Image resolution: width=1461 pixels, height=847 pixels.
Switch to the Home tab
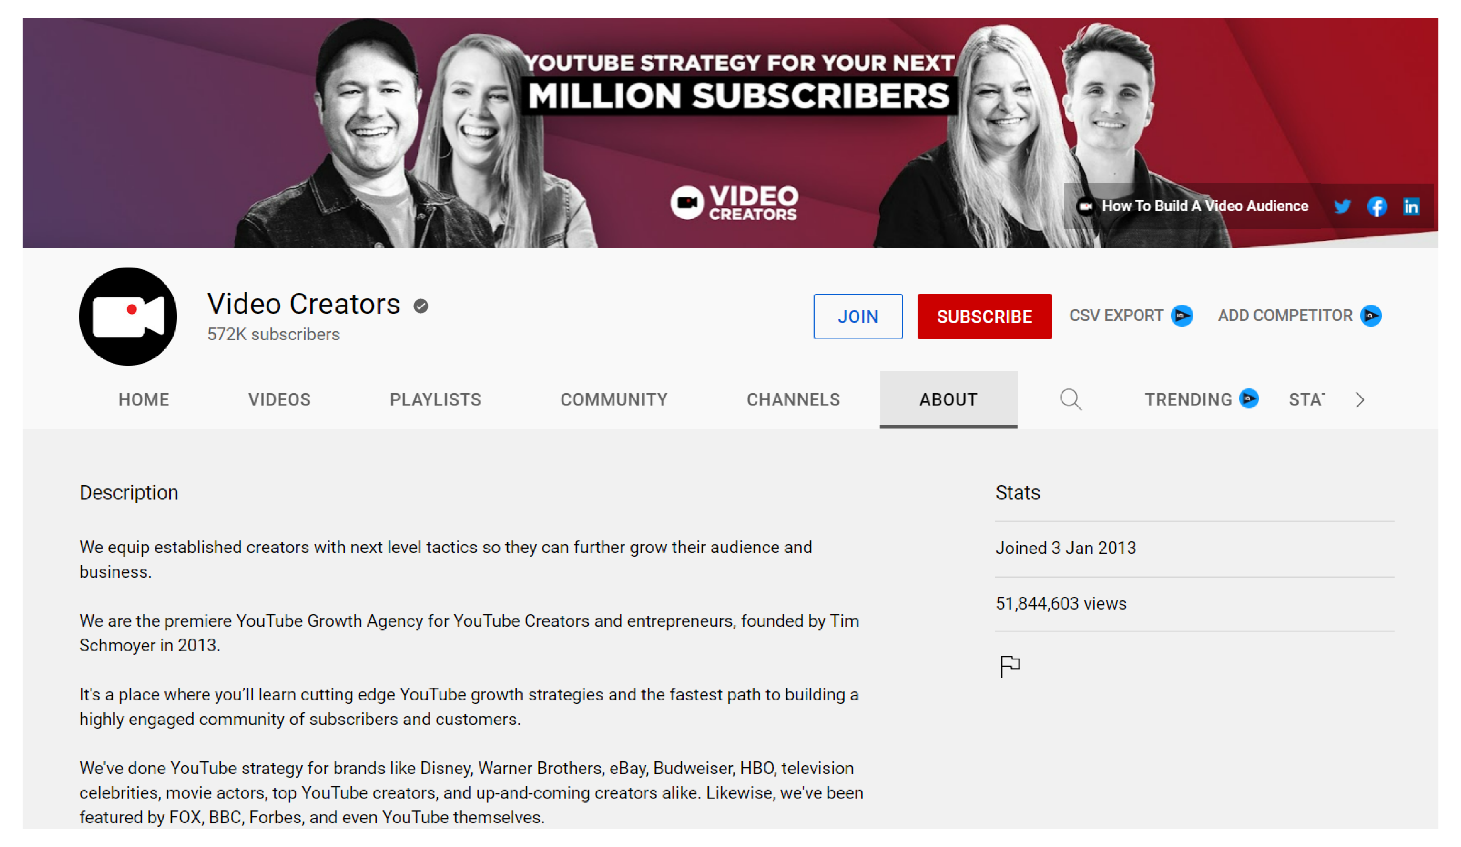point(144,400)
